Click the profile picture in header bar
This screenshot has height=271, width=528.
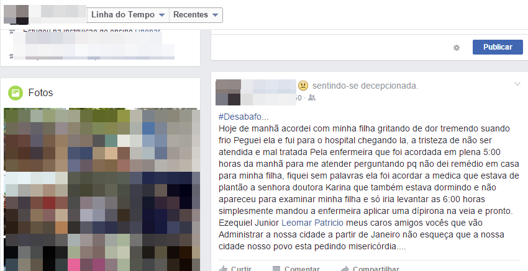16,14
